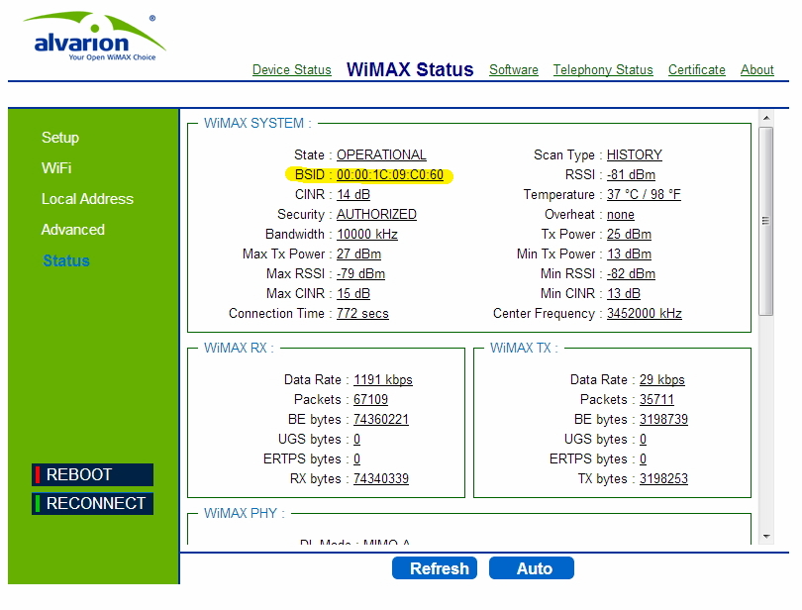
Task: Click the Connection Time value 772 secs
Action: point(362,313)
